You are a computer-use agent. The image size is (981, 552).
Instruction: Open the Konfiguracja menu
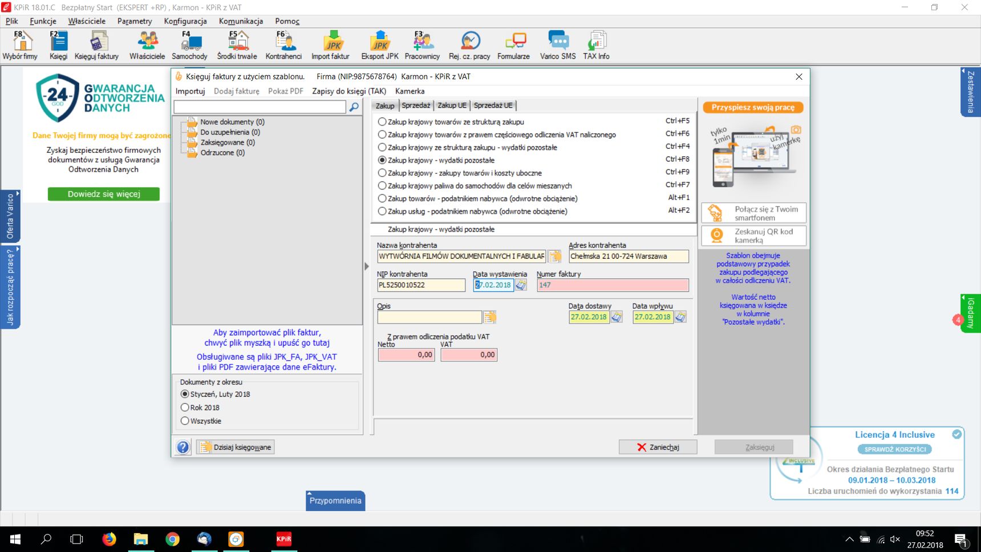click(x=185, y=21)
